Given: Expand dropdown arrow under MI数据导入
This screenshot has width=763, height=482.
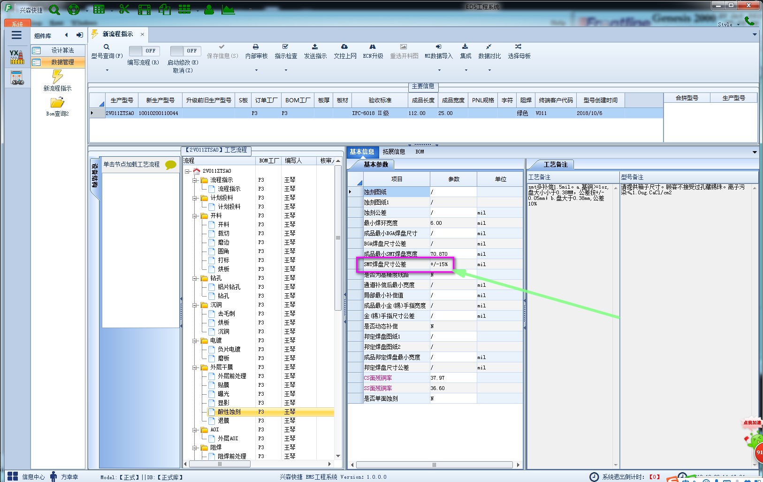Looking at the screenshot, I should point(439,70).
